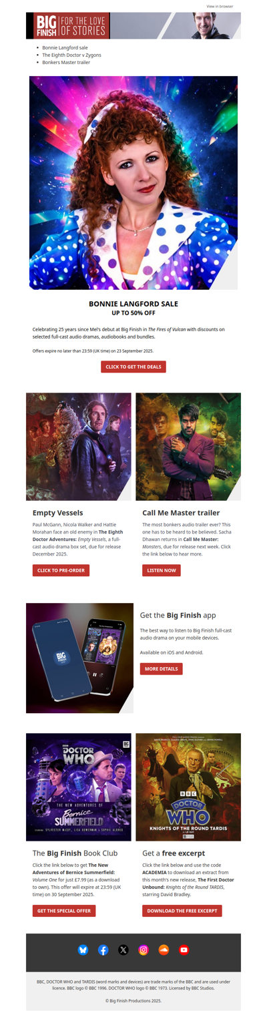Image resolution: width=267 pixels, height=1011 pixels.
Task: Open the Call Me Master cover artwork
Action: click(x=188, y=446)
